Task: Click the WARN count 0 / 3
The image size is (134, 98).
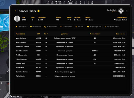Action: tap(69, 20)
